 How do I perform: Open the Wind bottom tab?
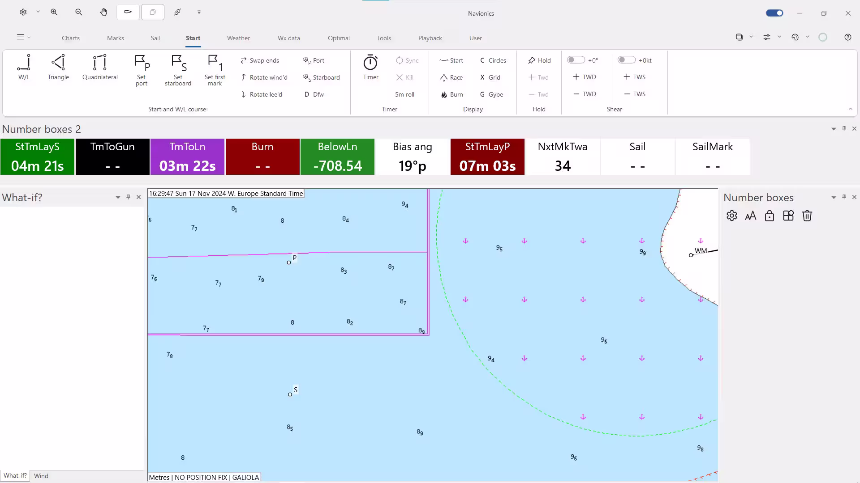41,476
